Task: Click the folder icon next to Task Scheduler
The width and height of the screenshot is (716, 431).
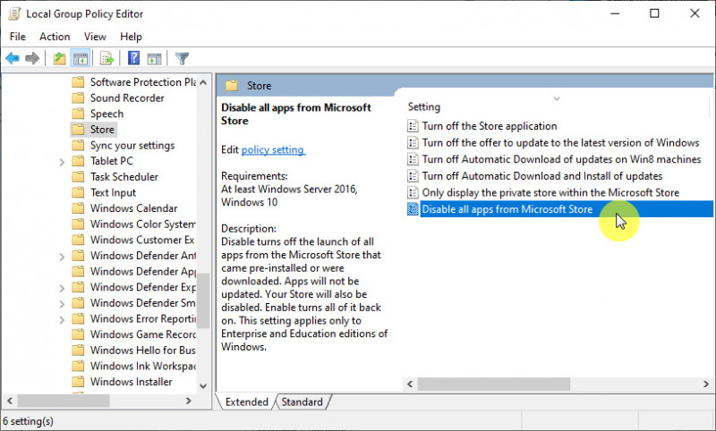Action: click(x=79, y=176)
